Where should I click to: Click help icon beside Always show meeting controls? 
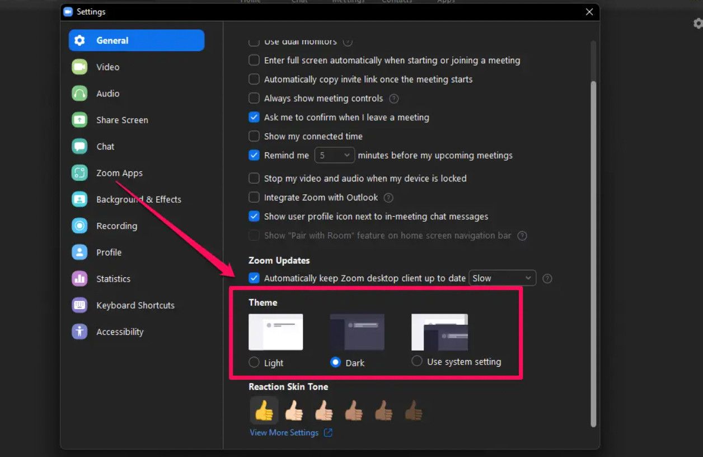pos(394,99)
